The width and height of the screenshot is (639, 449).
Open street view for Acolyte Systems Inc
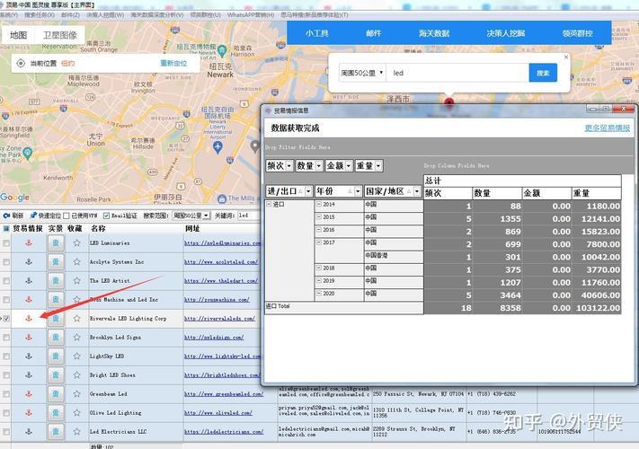point(56,261)
